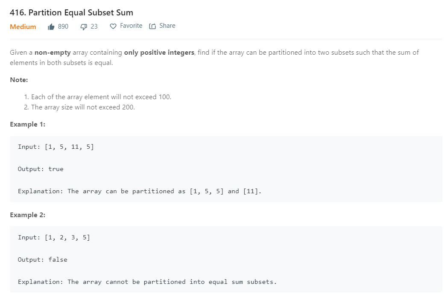Click the thumbs-up like icon
Viewport: 445px width, 295px height.
51,27
